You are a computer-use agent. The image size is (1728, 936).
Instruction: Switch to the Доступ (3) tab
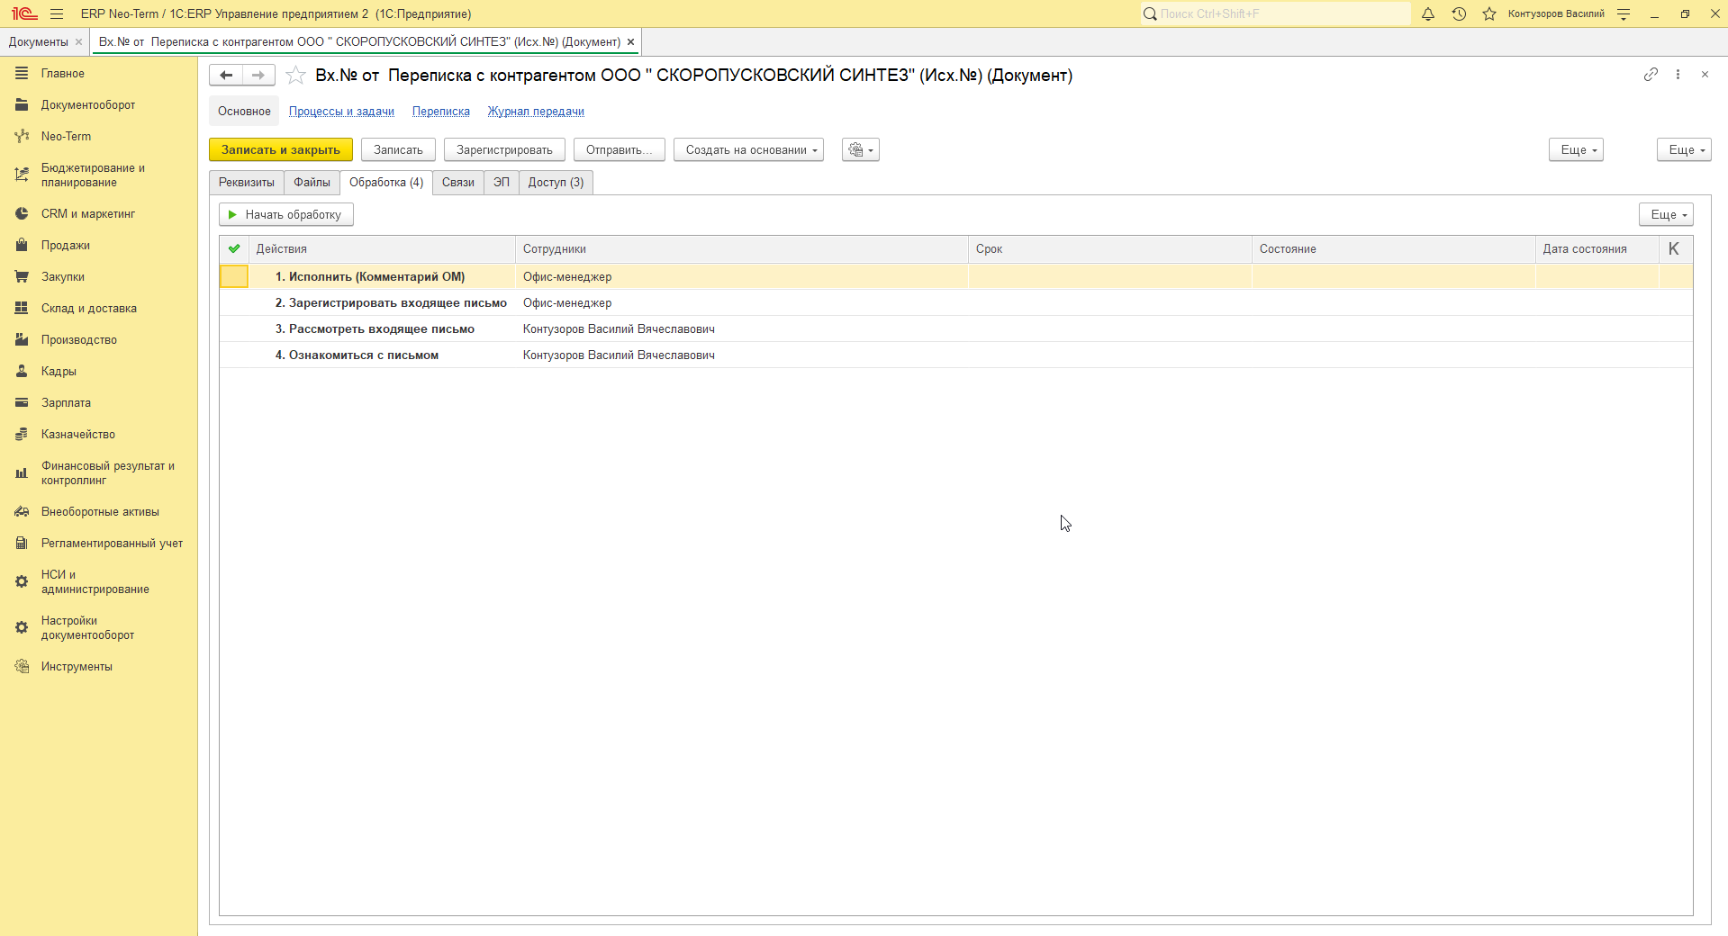pyautogui.click(x=556, y=183)
